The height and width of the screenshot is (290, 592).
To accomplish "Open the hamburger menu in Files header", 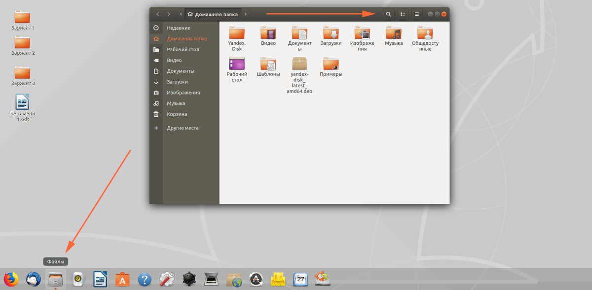I will (417, 14).
